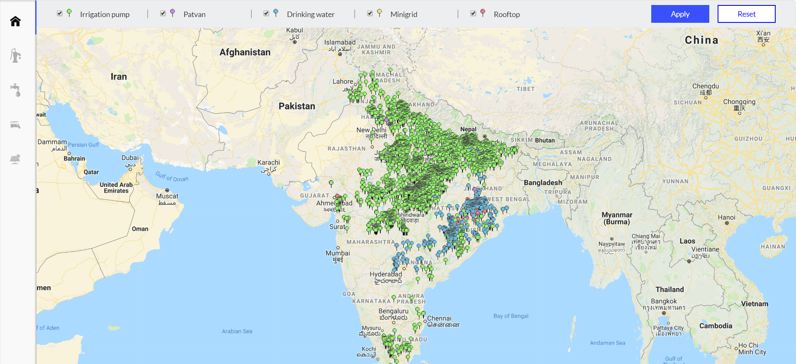Click the Mumbai city label on map
796x364 pixels.
point(338,253)
